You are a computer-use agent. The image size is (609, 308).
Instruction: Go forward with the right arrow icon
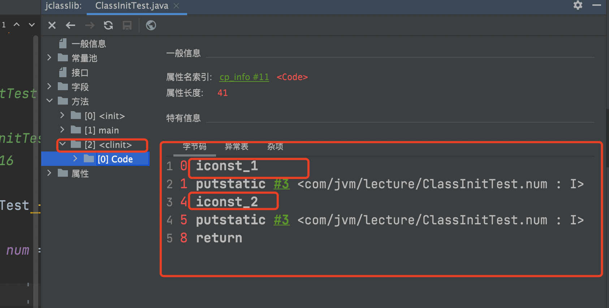90,25
